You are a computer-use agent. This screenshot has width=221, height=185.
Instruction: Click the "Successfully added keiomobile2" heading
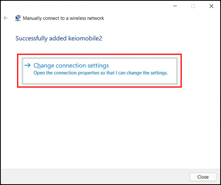59,38
